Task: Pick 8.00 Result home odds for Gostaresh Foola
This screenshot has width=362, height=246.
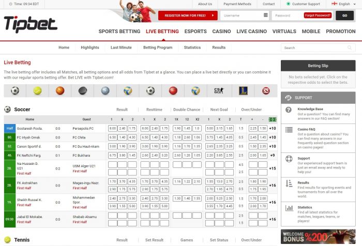Action: click(x=113, y=128)
